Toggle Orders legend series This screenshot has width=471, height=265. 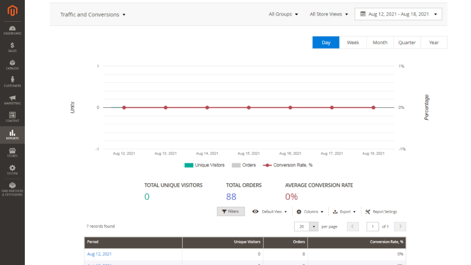[x=244, y=165]
